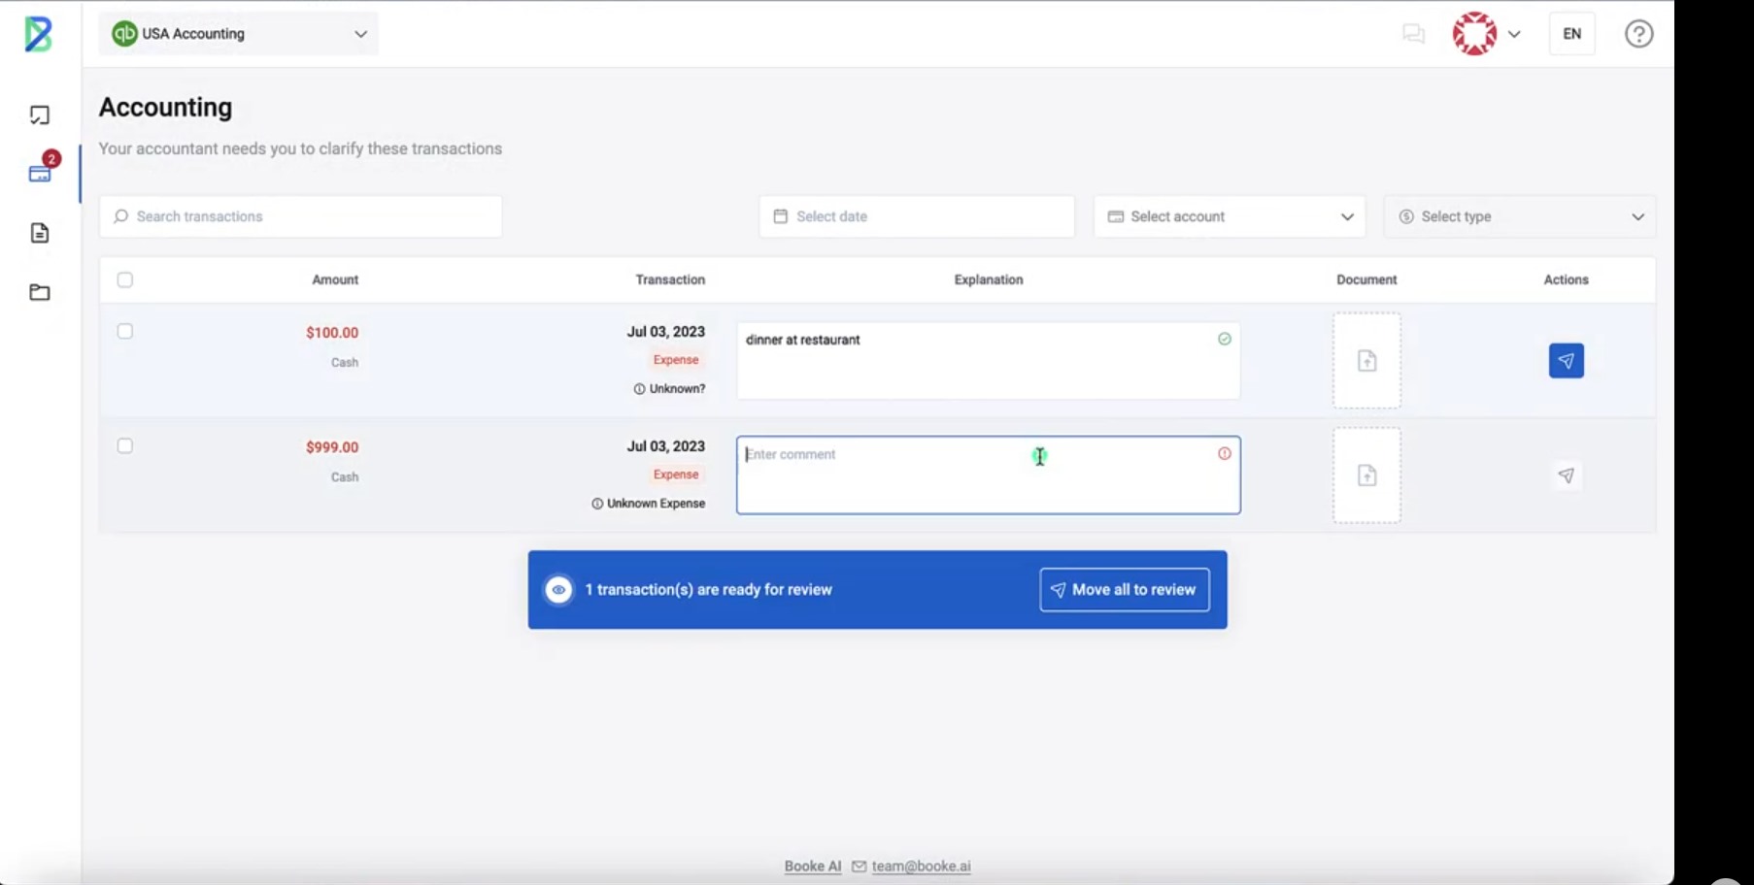The height and width of the screenshot is (885, 1754).
Task: Click Expense tag on $999.00 row
Action: pos(676,475)
